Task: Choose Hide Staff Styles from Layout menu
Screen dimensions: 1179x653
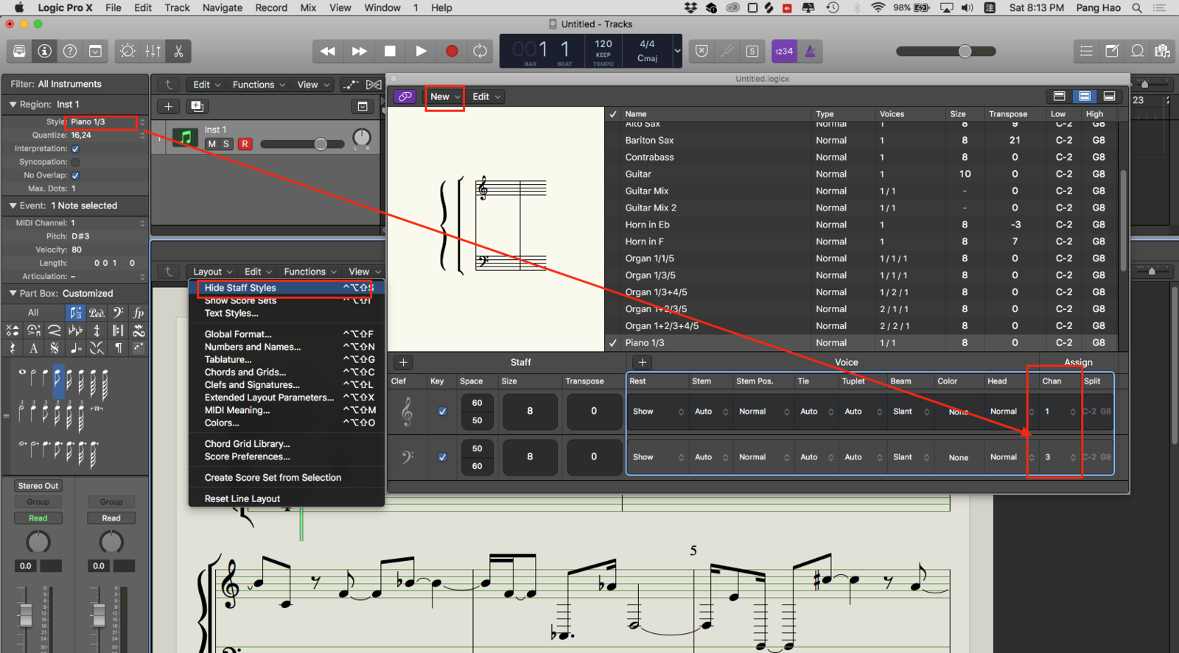Action: point(240,288)
